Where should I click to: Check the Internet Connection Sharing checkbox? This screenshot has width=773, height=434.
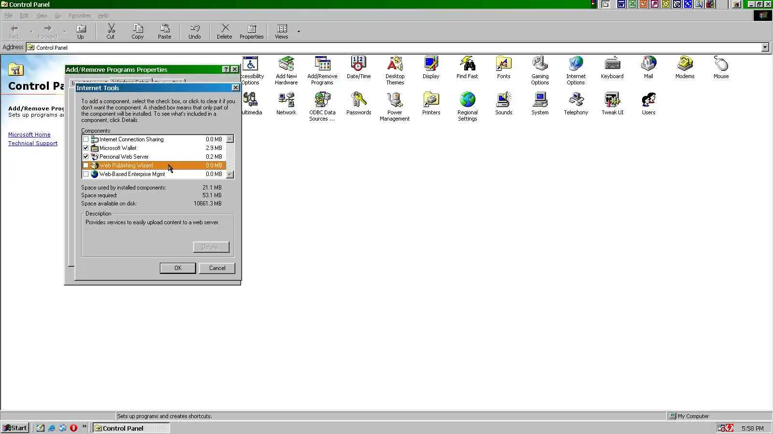click(x=86, y=139)
